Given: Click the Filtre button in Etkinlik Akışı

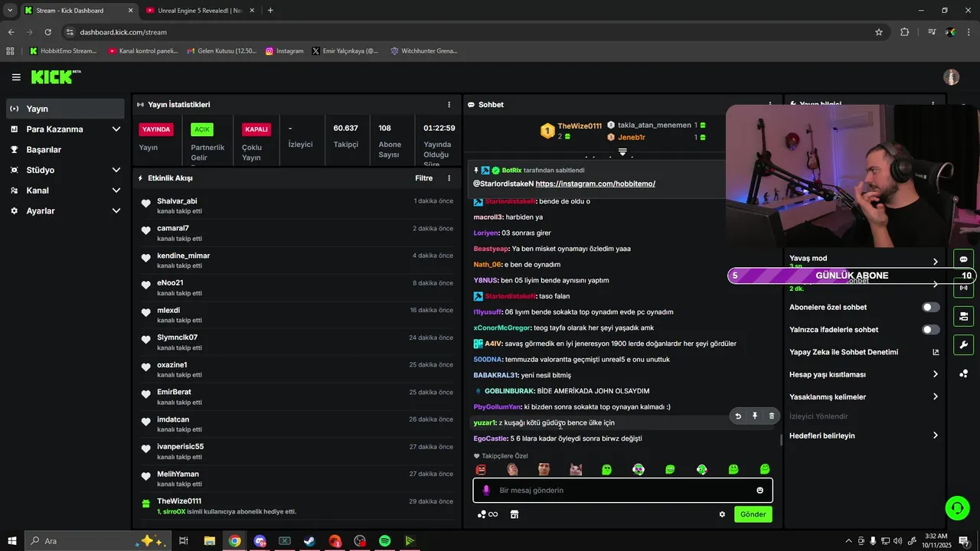Looking at the screenshot, I should 423,178.
